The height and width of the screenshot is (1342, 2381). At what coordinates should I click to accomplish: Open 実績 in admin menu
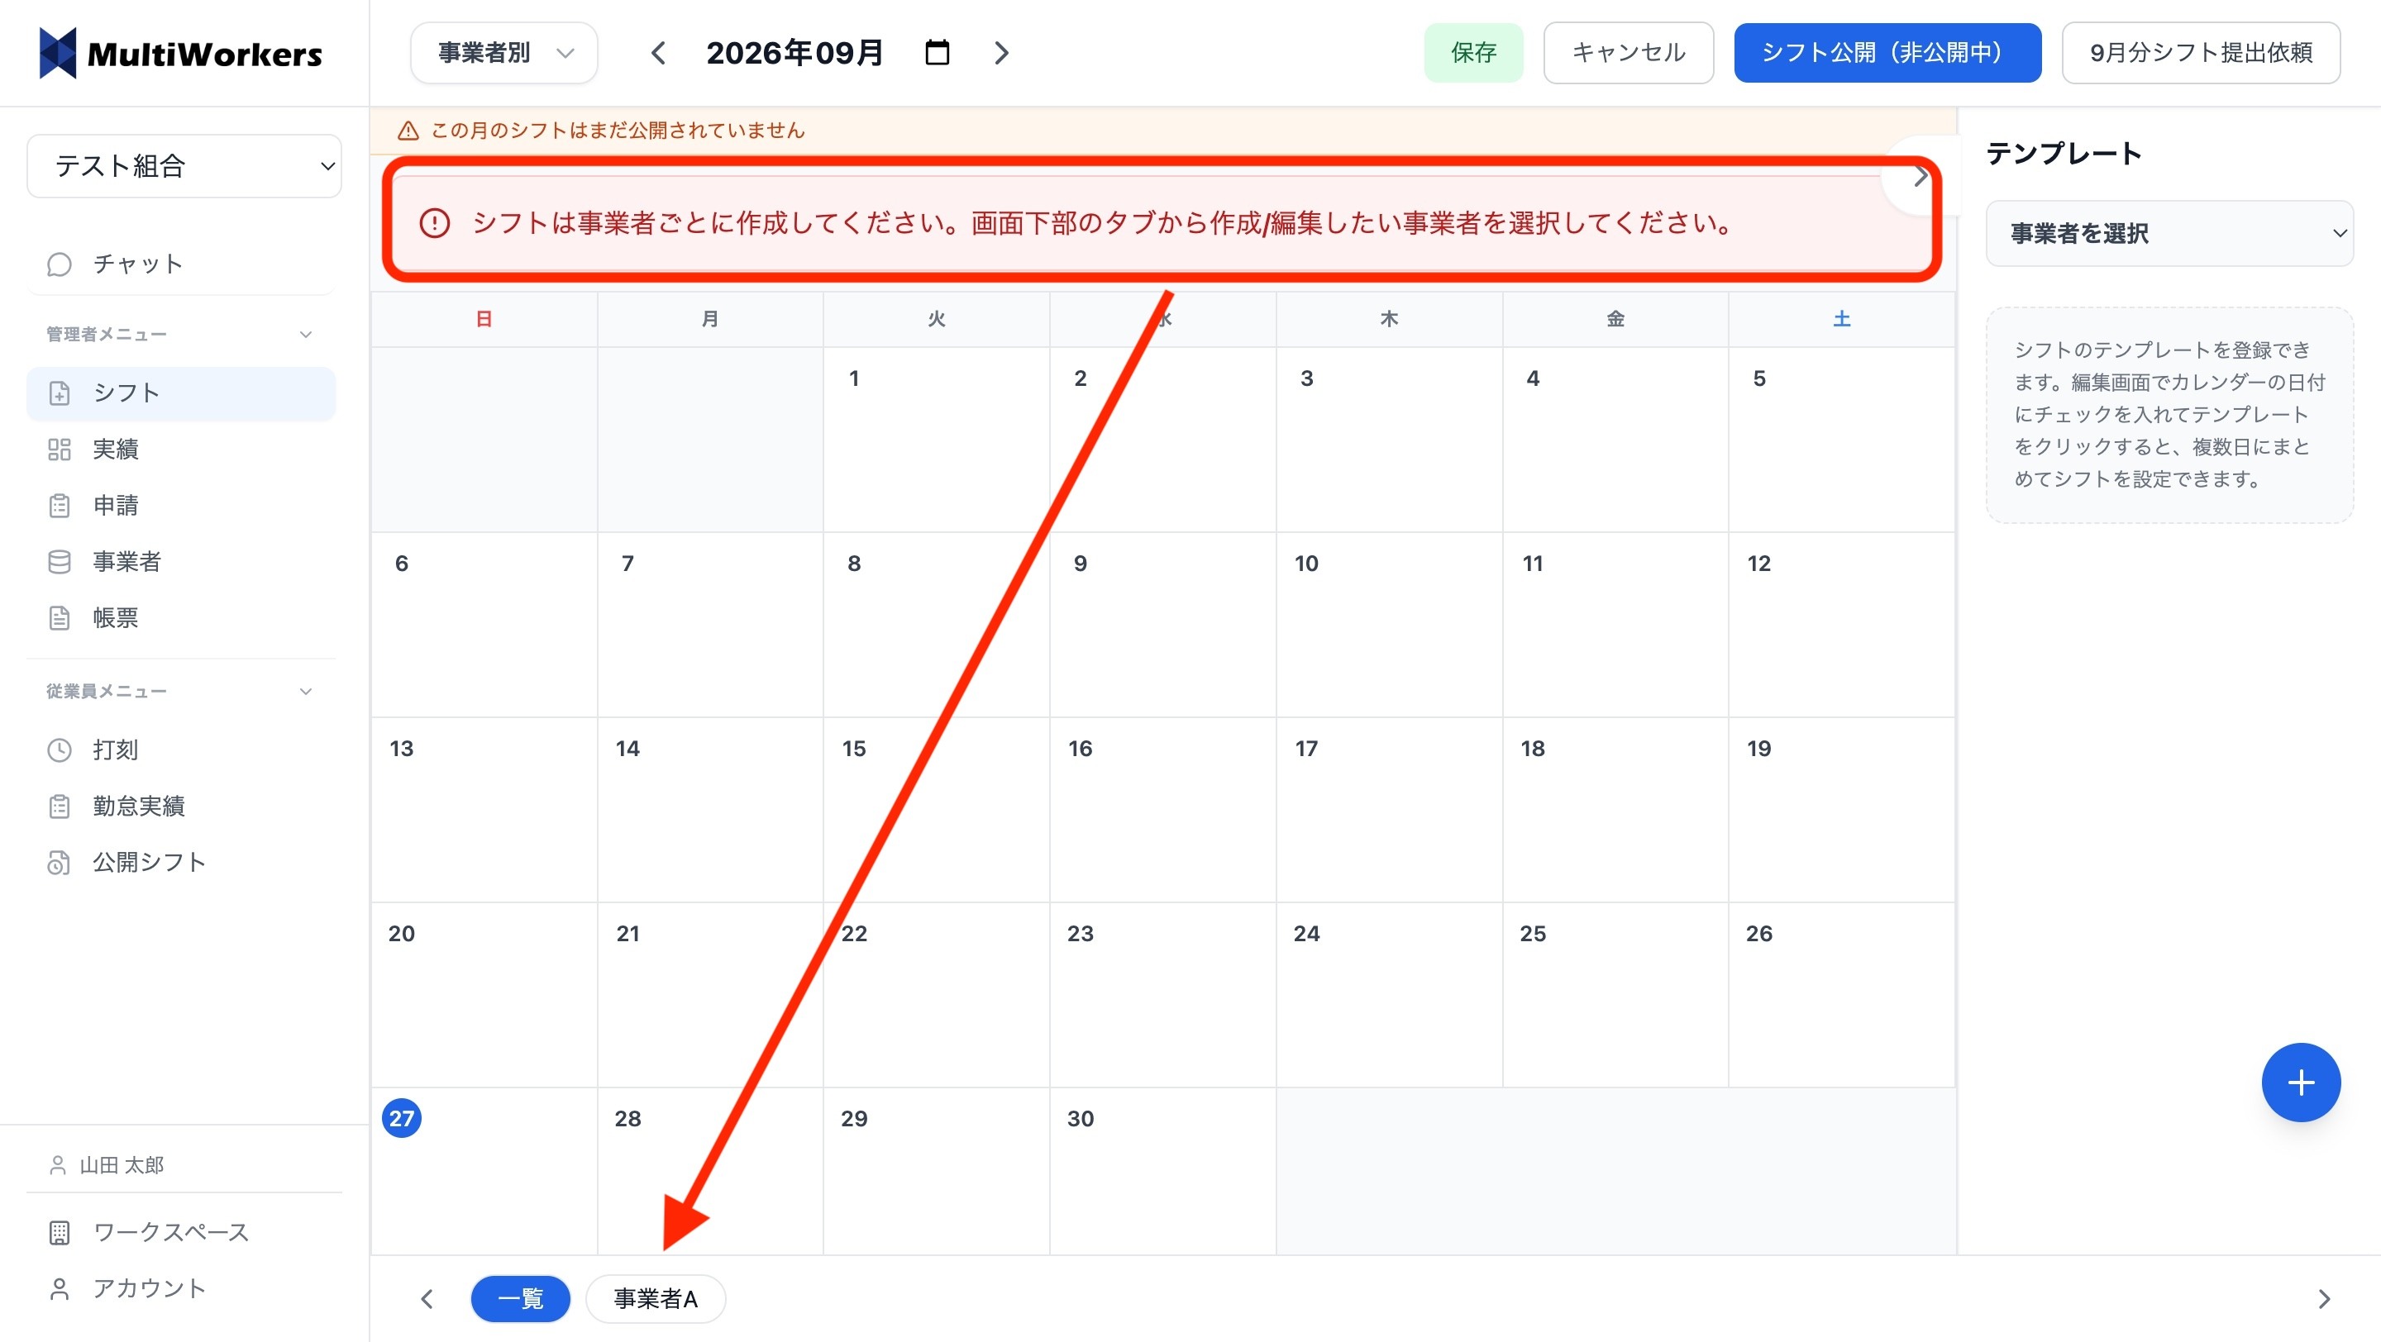point(181,449)
